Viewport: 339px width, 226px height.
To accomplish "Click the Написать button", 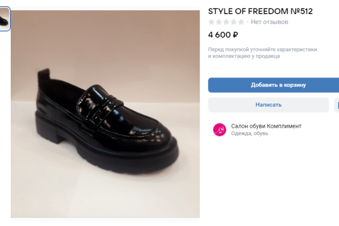I will (x=268, y=105).
